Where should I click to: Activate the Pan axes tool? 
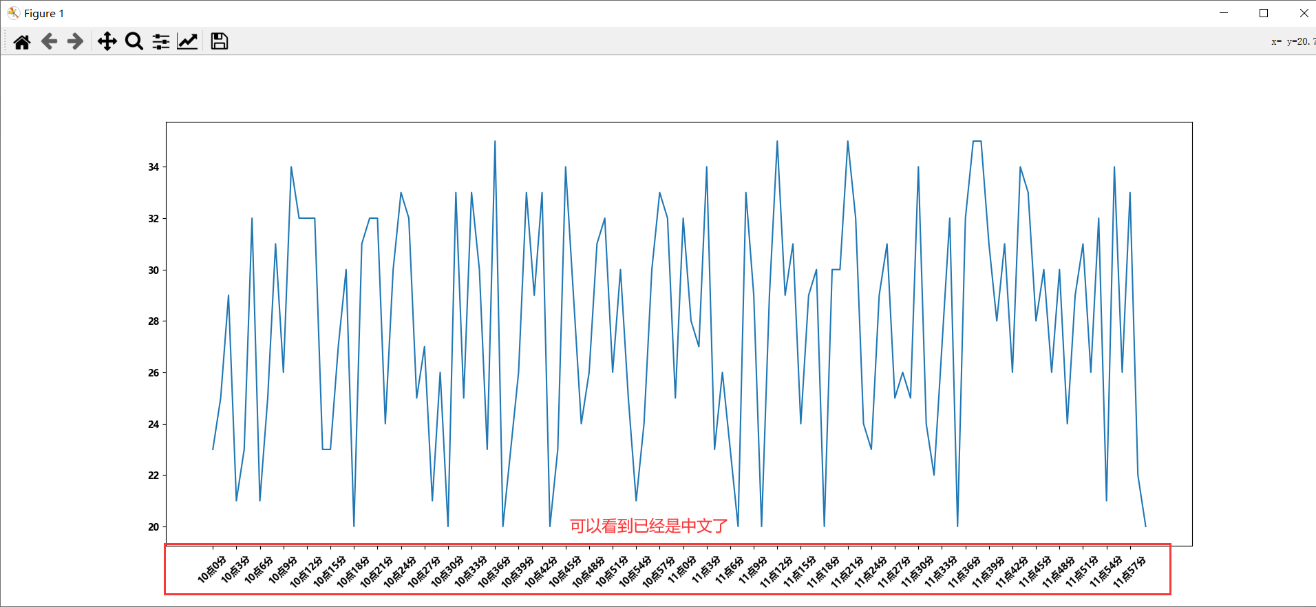(107, 42)
